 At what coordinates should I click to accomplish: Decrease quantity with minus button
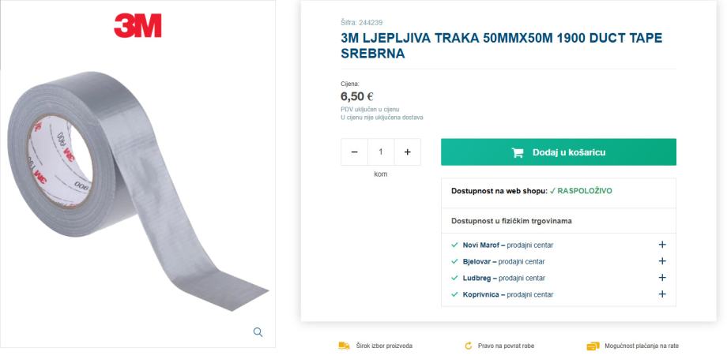354,152
